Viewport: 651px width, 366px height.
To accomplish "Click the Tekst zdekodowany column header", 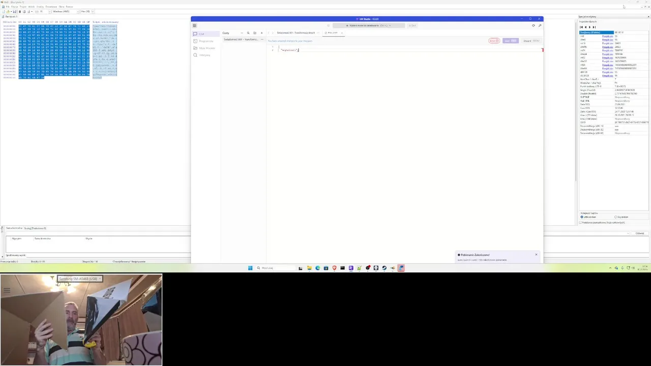I will click(x=105, y=22).
